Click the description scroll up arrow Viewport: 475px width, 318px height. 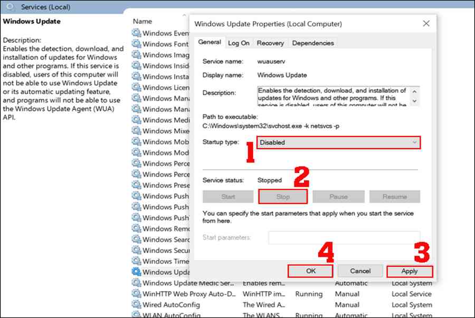coord(414,91)
